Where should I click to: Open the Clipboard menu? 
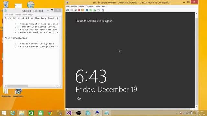[90, 6]
